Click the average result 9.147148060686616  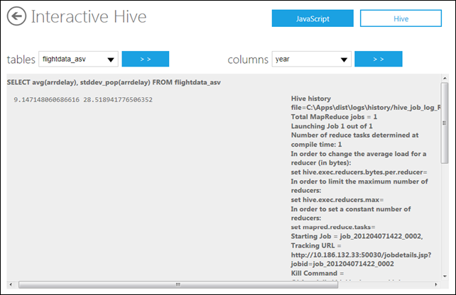coord(47,100)
